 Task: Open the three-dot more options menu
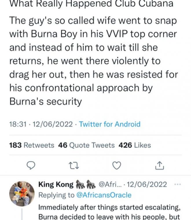point(179,184)
